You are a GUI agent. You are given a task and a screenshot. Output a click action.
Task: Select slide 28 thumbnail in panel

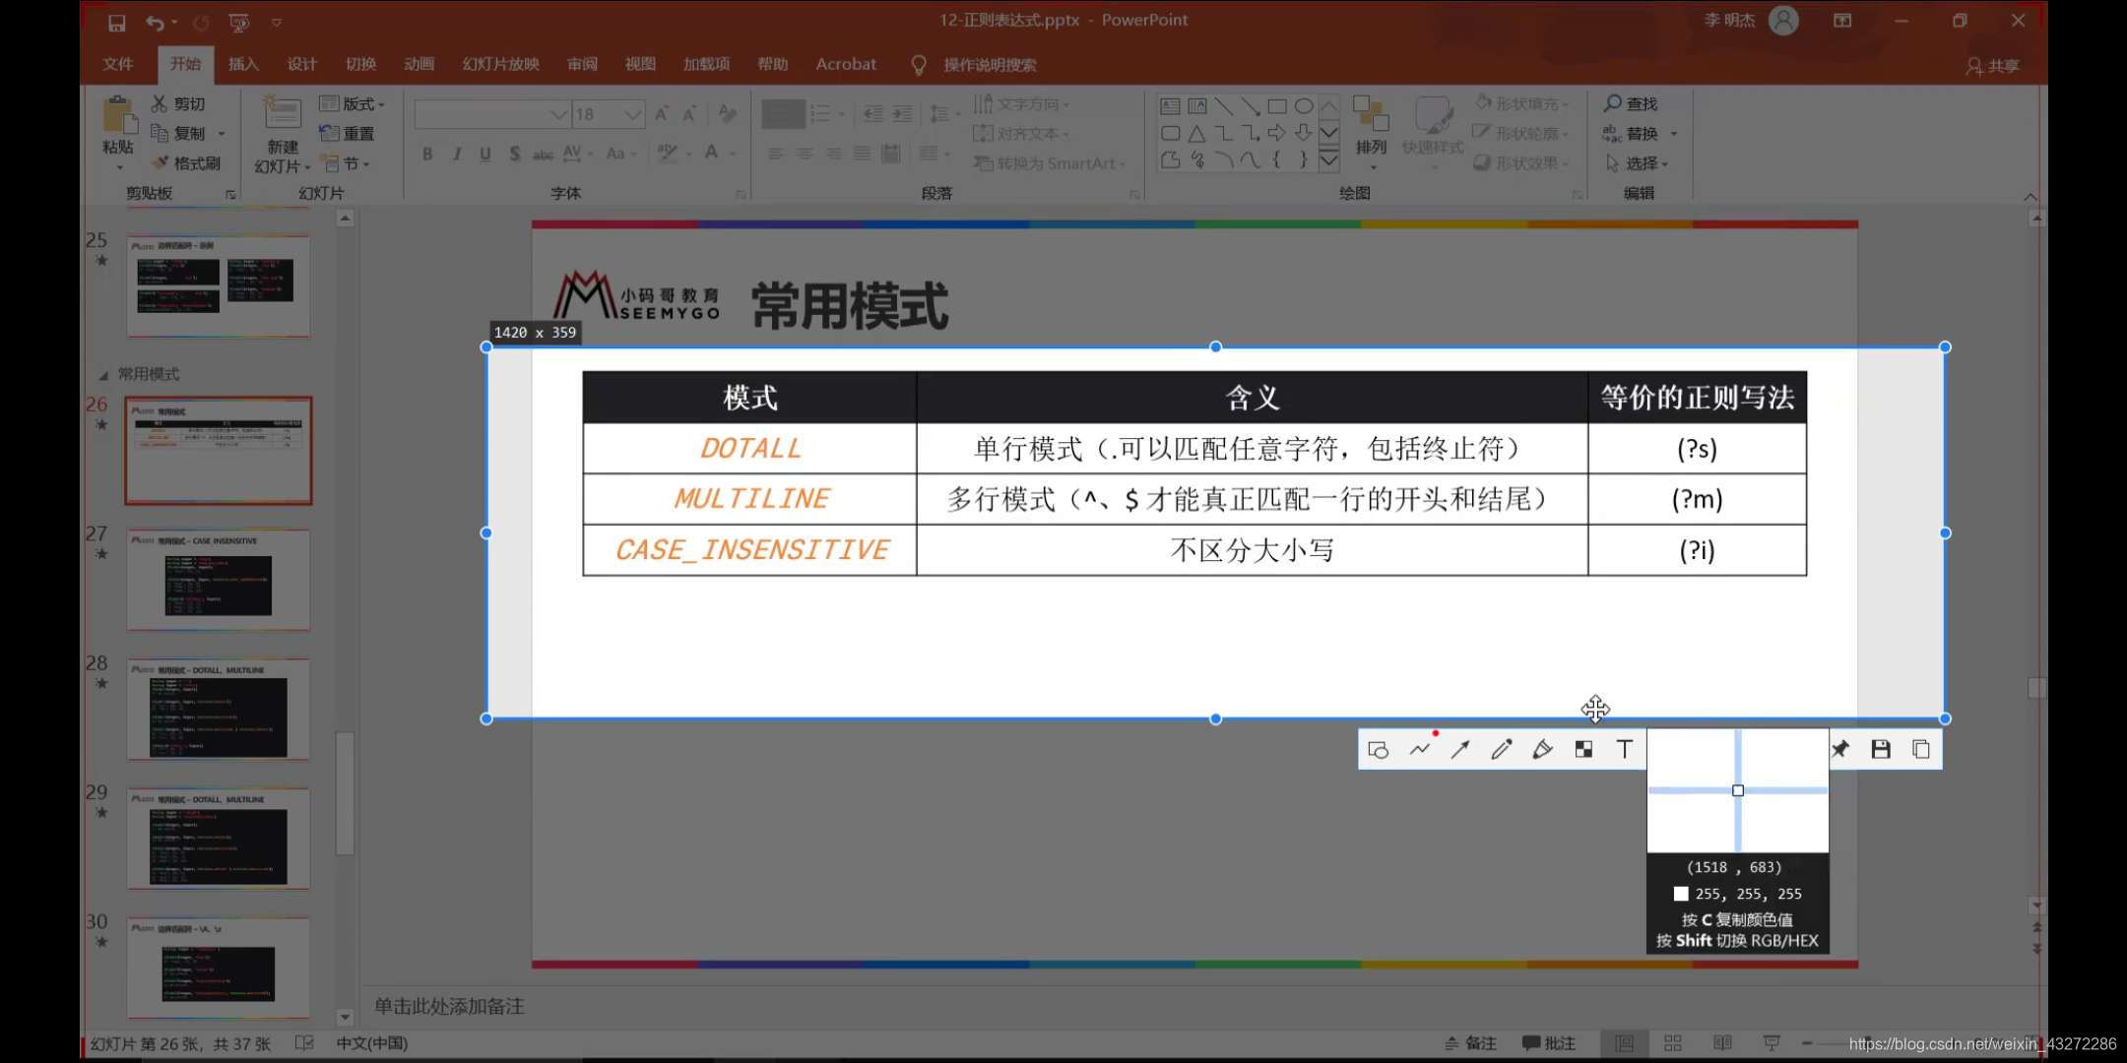[219, 710]
